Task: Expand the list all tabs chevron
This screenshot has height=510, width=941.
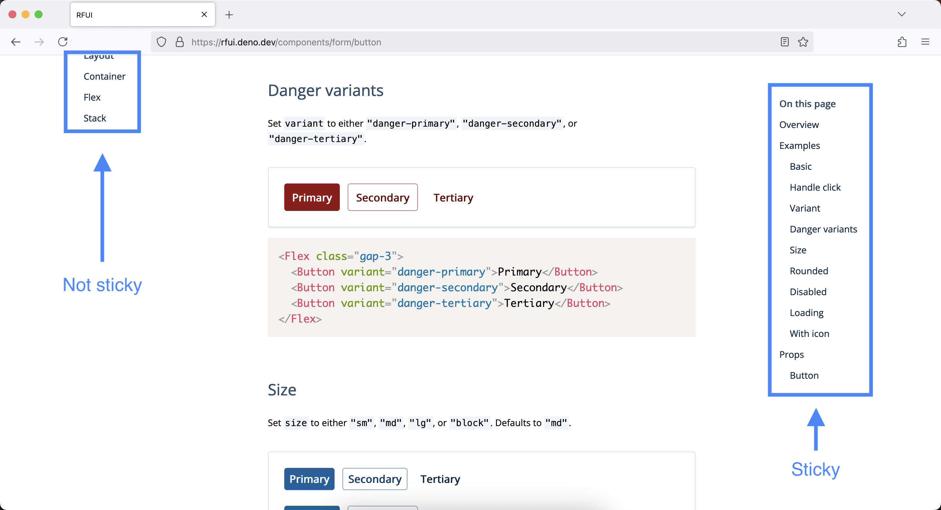Action: tap(902, 14)
